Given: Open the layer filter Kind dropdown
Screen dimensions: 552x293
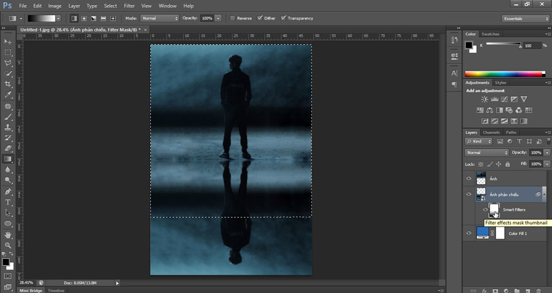Looking at the screenshot, I should [x=478, y=141].
